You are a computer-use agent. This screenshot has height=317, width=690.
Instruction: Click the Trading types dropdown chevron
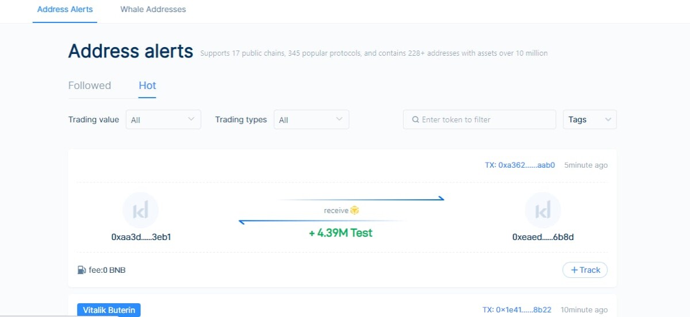pyautogui.click(x=339, y=119)
